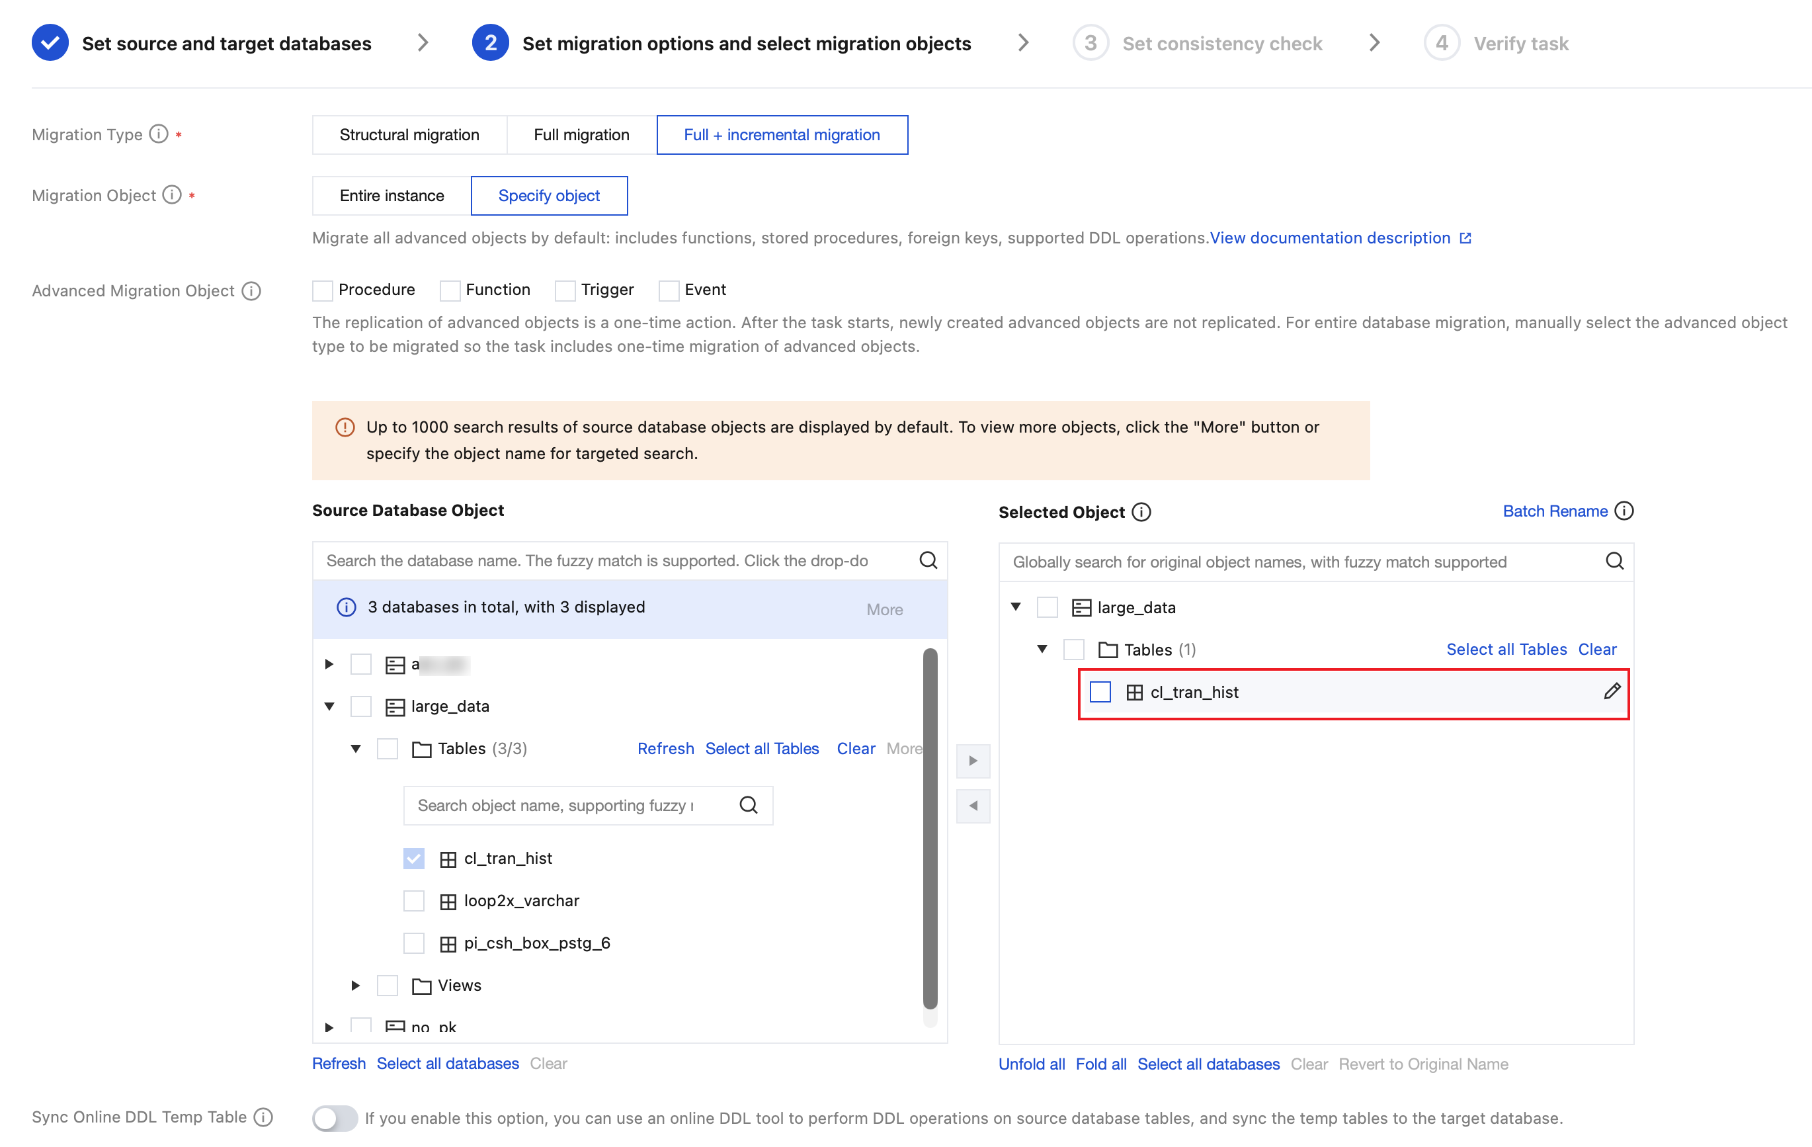
Task: Select the Full migration type
Action: point(581,135)
